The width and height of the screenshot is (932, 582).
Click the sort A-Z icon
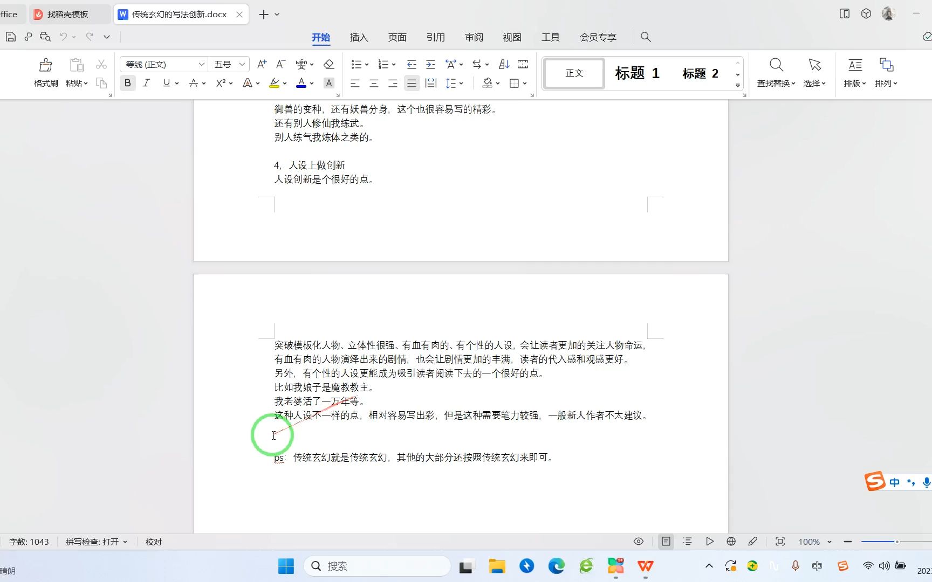[x=504, y=64]
